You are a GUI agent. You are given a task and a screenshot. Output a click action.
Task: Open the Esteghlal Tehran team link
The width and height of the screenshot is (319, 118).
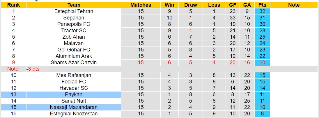pyautogui.click(x=74, y=11)
